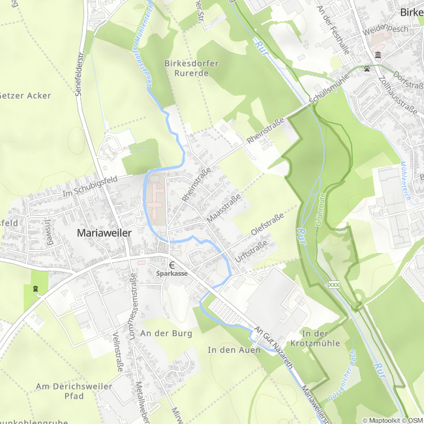The width and height of the screenshot is (424, 424).
Task: Select the small red building near Sparkasse
Action: (x=141, y=263)
